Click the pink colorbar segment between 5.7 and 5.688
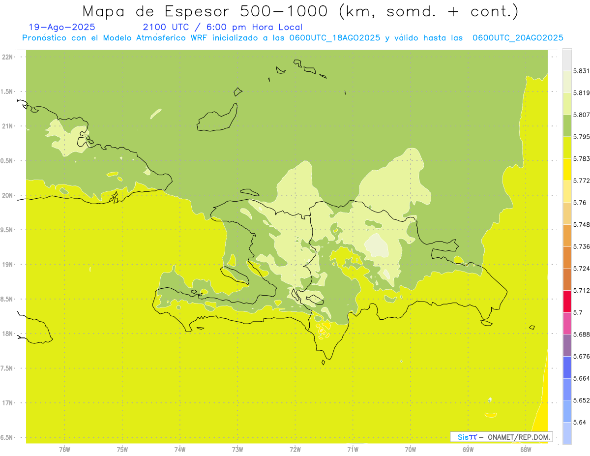Viewport: 590px width, 456px height. pos(567,323)
